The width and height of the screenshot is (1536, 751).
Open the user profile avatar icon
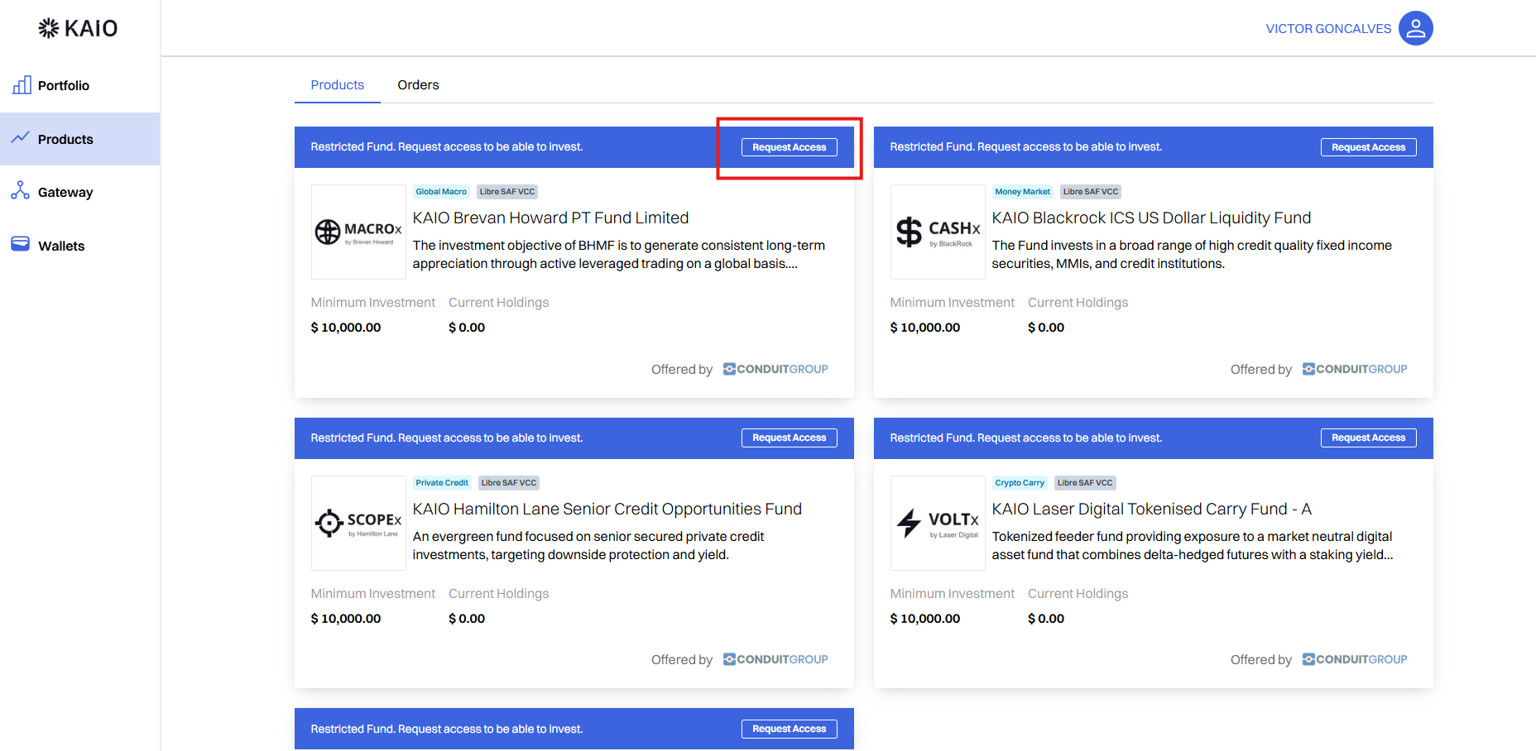coord(1415,28)
